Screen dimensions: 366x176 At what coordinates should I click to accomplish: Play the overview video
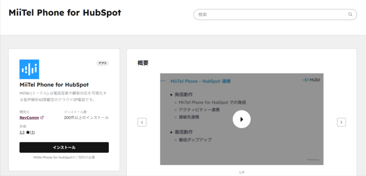click(x=242, y=119)
